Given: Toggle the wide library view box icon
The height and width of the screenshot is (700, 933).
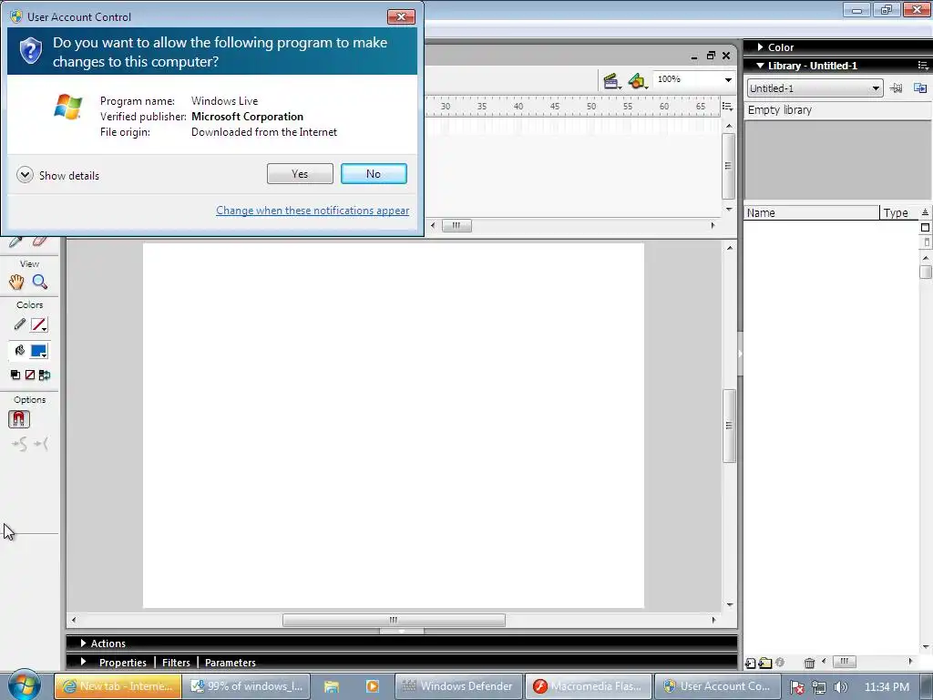Looking at the screenshot, I should (x=925, y=227).
